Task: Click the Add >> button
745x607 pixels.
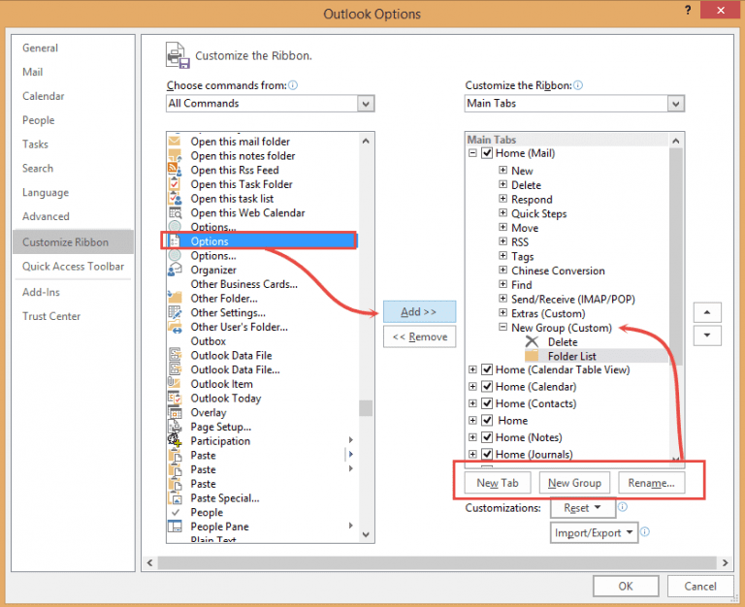Action: (x=419, y=311)
